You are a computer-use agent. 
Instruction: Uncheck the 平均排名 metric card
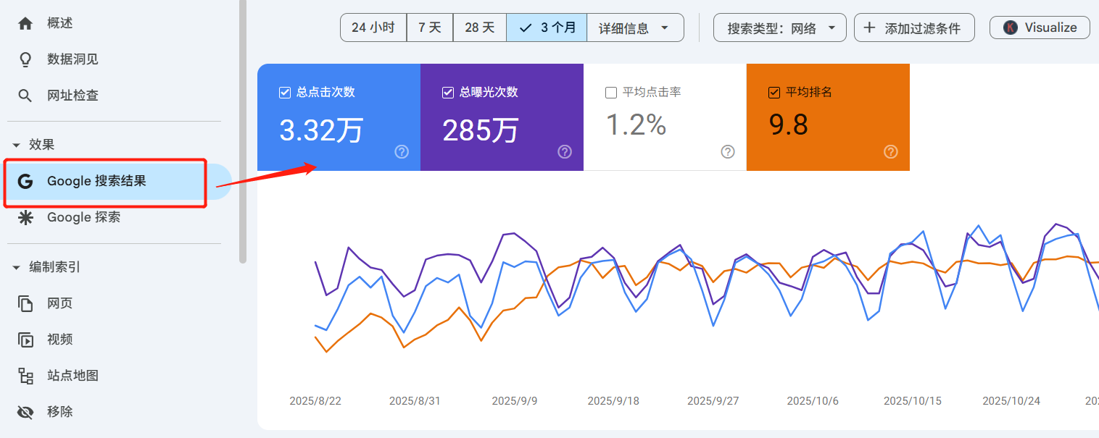click(773, 92)
